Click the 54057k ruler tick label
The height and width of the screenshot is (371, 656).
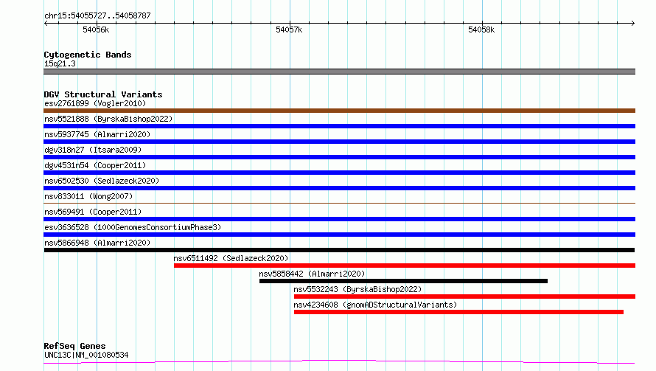tap(289, 30)
